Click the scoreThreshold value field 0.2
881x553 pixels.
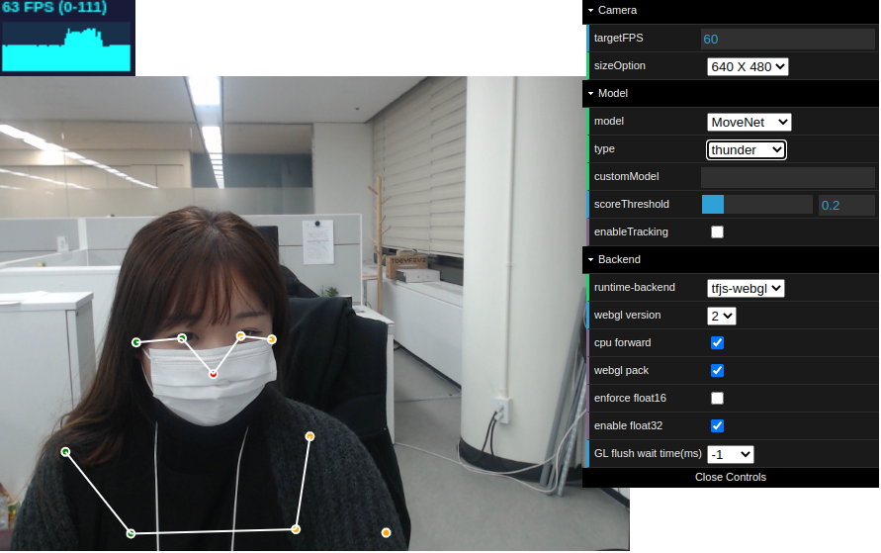846,205
